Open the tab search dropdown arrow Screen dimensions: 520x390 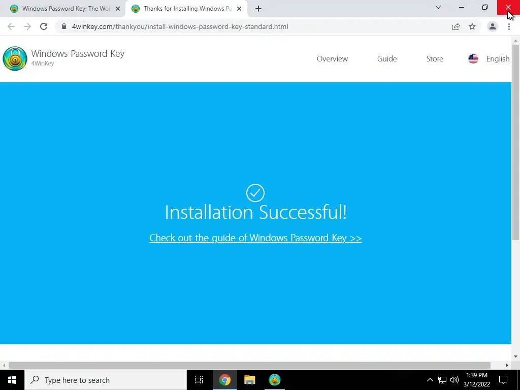pyautogui.click(x=438, y=7)
